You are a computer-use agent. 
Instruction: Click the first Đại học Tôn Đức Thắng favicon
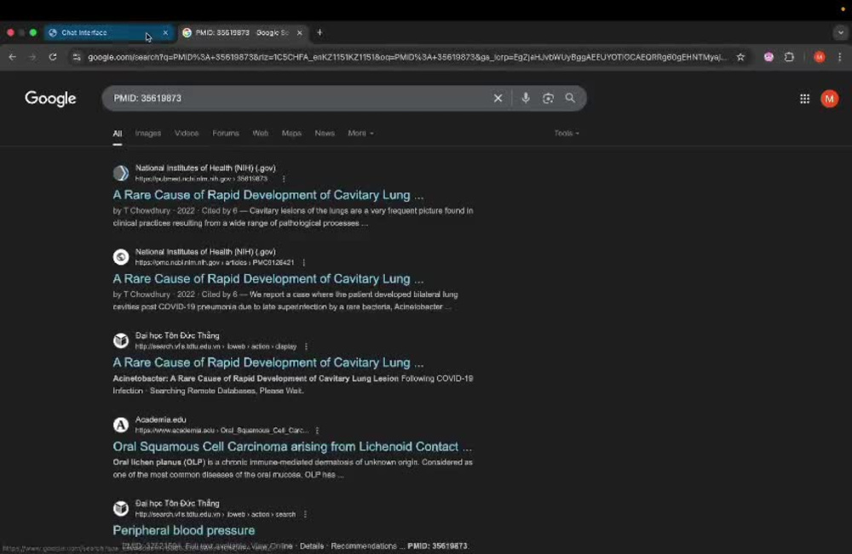[121, 340]
